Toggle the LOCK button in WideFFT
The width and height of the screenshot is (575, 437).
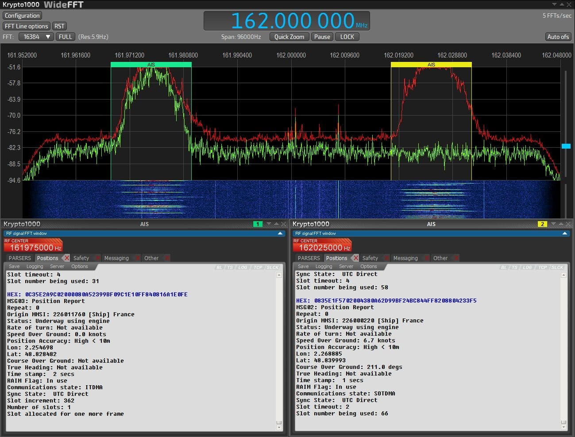click(x=347, y=37)
